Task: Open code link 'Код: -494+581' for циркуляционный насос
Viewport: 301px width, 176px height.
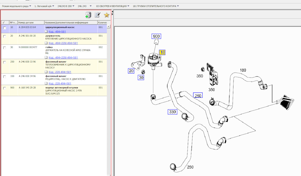Action: tap(57, 32)
